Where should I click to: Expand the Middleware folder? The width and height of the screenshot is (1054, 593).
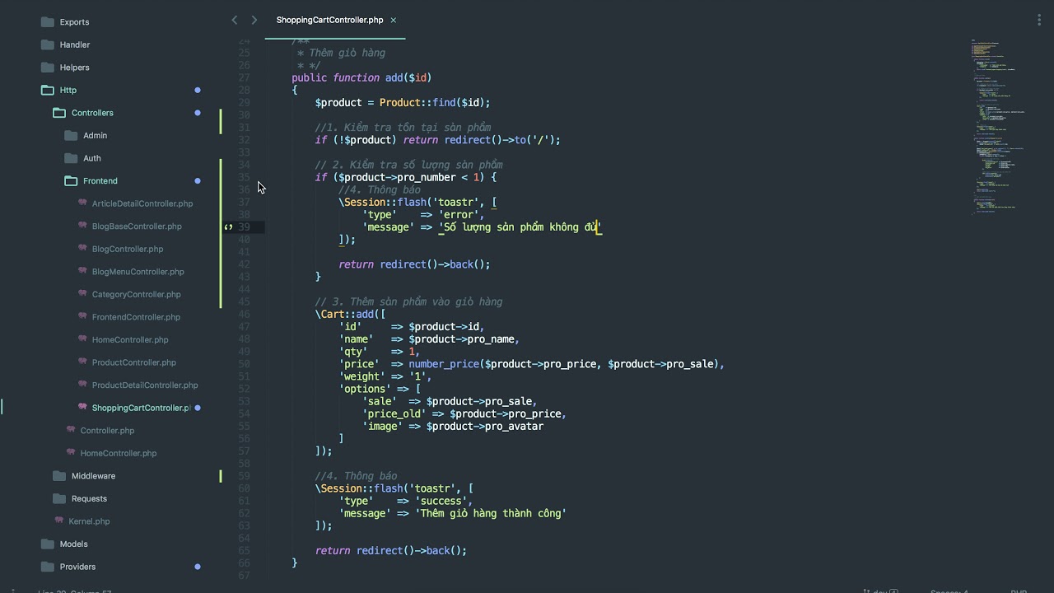coord(58,476)
